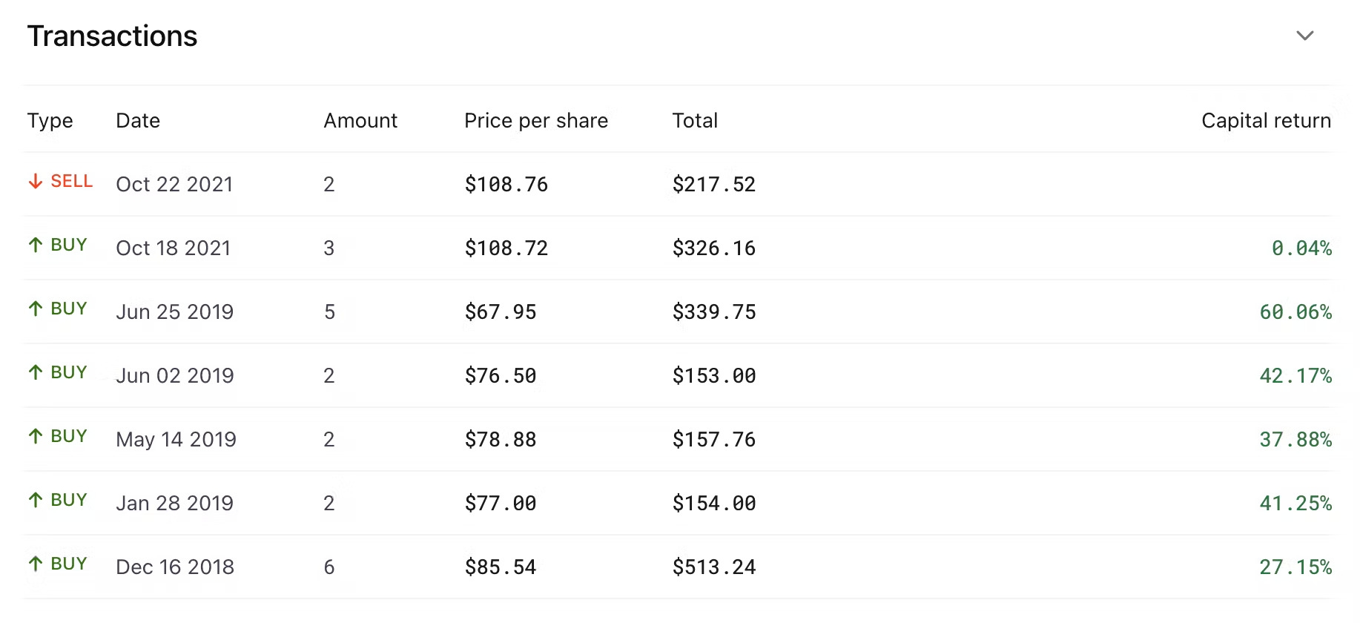Click the 0.04% capital return value
The width and height of the screenshot is (1360, 623).
(x=1301, y=248)
